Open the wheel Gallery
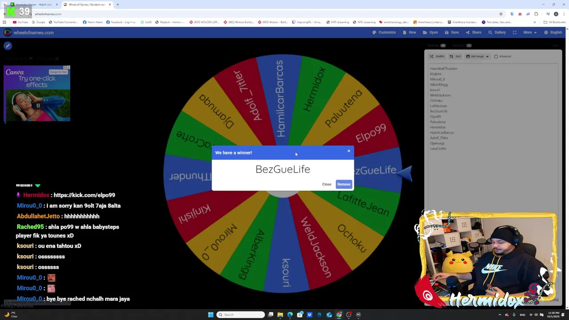Image resolution: width=569 pixels, height=320 pixels. coord(497,32)
